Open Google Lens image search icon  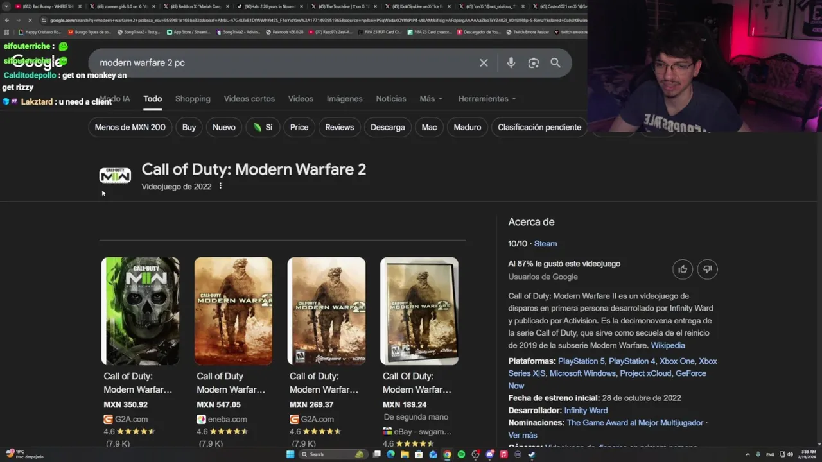point(533,63)
